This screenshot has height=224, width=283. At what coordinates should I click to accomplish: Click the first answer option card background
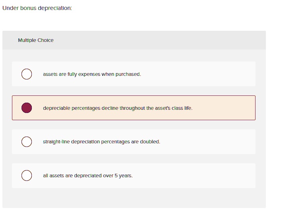[134, 74]
